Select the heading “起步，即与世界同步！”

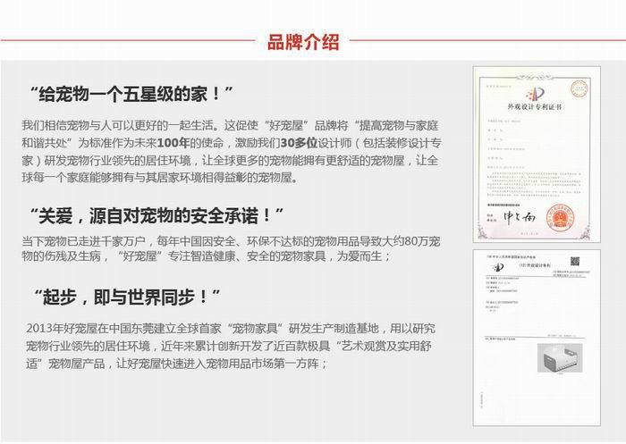coord(127,297)
